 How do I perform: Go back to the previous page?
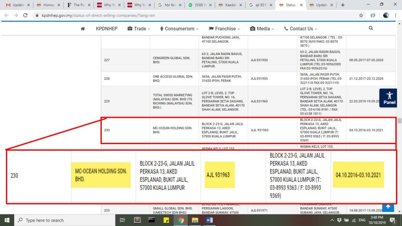6,15
